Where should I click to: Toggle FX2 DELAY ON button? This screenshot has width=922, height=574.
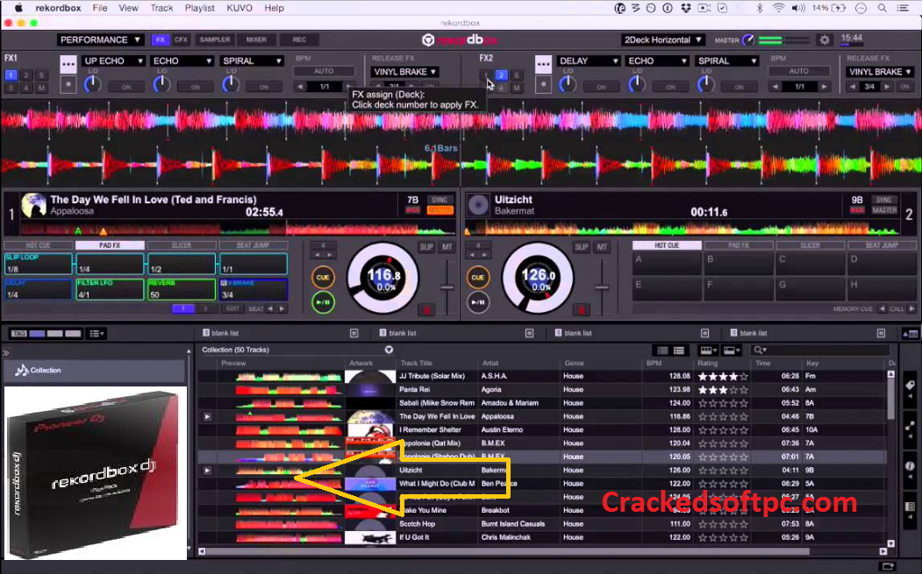pos(602,87)
